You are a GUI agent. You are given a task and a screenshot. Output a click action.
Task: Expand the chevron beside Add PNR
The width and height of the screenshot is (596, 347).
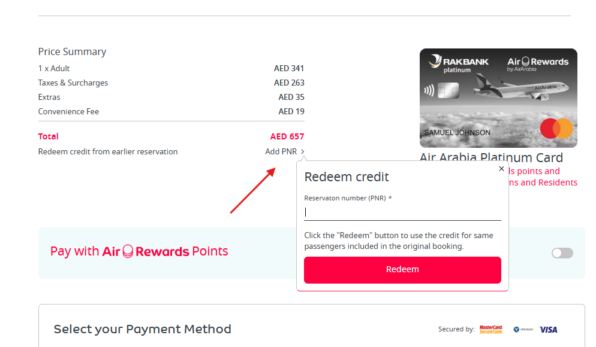tap(303, 152)
